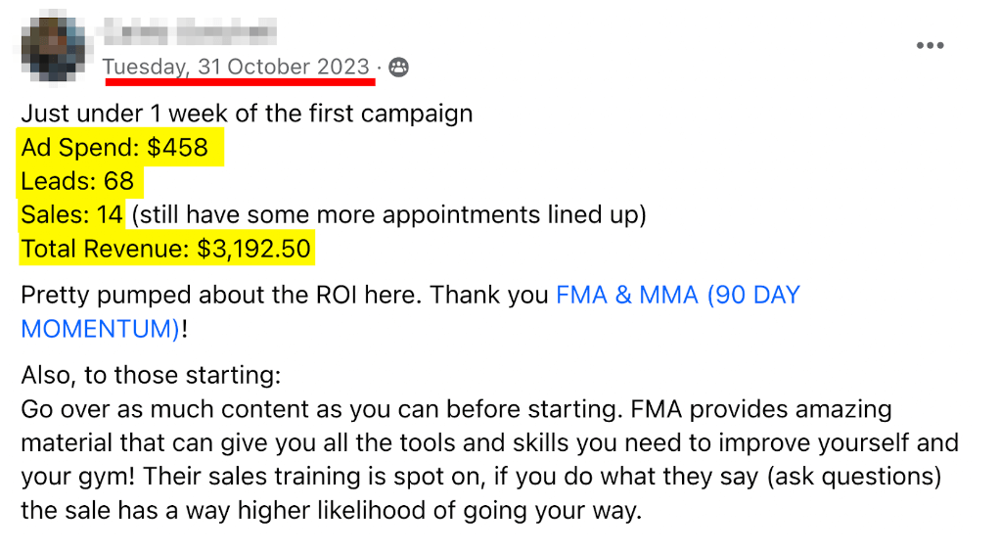The image size is (1000, 554).
Task: Select the highlighted Leads: 68 line
Action: (x=77, y=181)
